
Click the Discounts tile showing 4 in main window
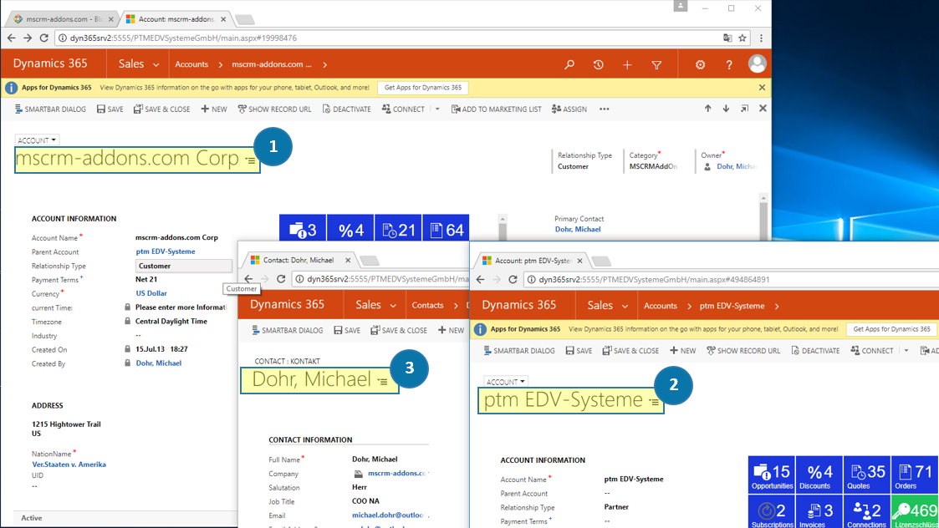(350, 230)
